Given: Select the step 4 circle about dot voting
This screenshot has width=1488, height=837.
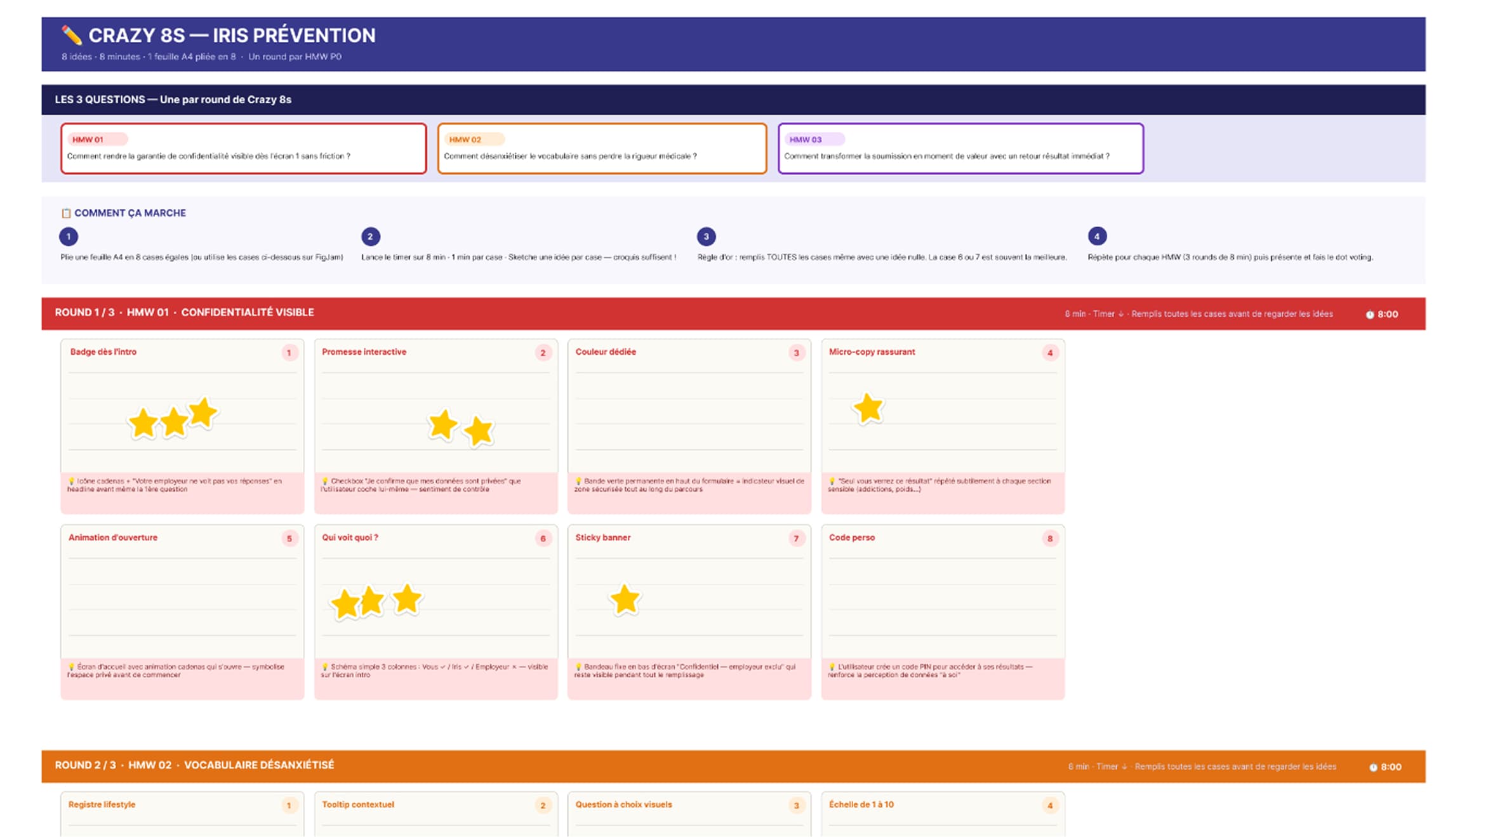Looking at the screenshot, I should 1097,237.
